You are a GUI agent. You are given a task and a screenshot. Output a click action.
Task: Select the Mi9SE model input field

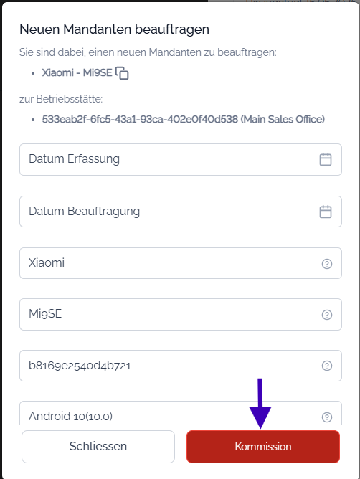pos(181,314)
